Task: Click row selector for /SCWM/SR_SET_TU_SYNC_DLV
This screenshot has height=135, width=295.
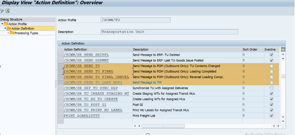Action: (x=60, y=88)
